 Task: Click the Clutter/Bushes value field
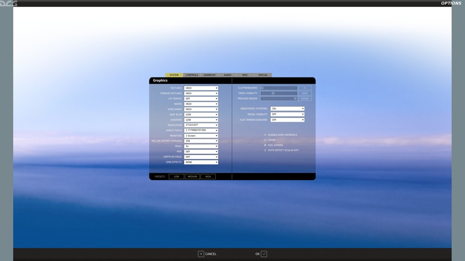305,88
